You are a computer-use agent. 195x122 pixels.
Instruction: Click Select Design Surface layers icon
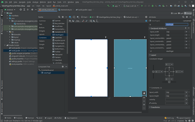click(70, 17)
